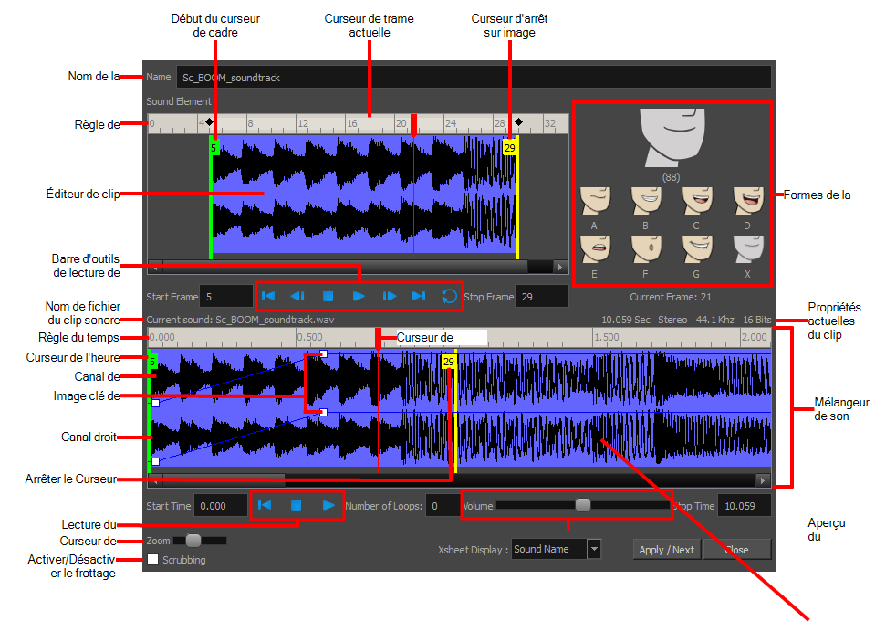Select mouth shape C

(697, 201)
